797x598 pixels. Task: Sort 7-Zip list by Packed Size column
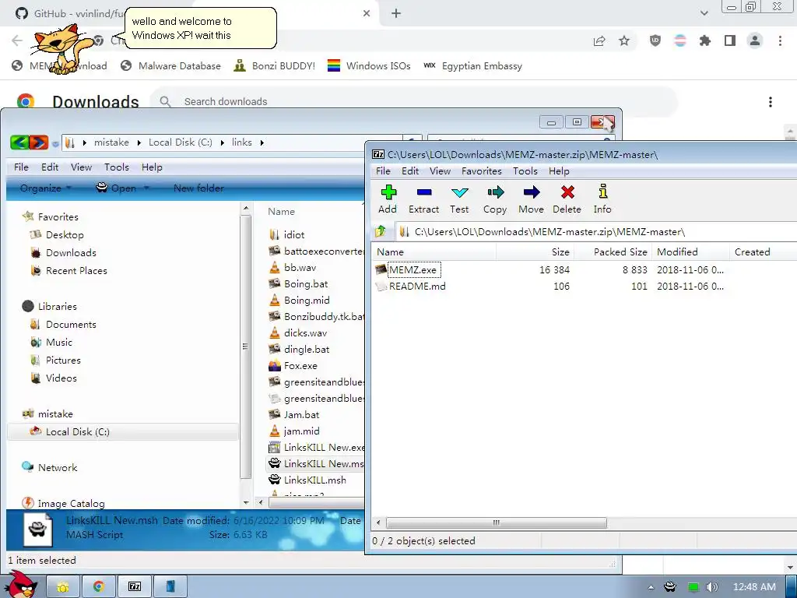click(x=613, y=252)
